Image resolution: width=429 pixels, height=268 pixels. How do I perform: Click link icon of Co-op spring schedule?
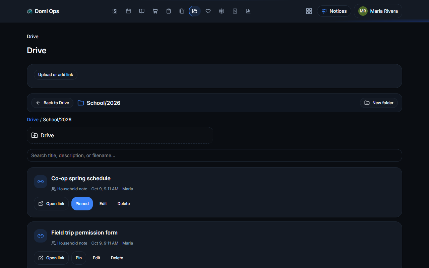[x=41, y=182]
